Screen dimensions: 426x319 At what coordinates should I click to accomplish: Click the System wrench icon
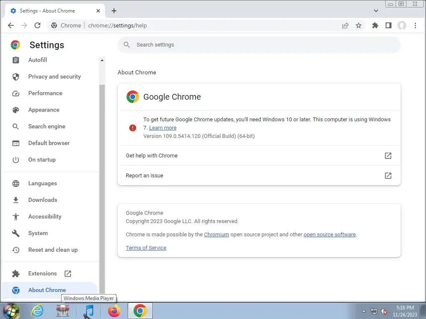point(16,233)
